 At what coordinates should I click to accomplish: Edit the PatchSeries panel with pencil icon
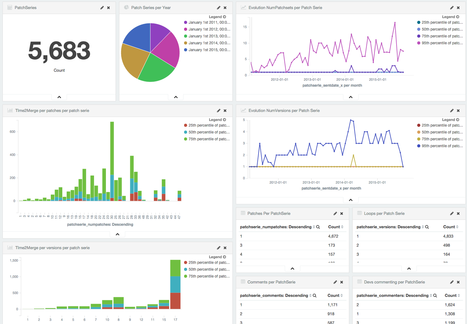click(102, 8)
